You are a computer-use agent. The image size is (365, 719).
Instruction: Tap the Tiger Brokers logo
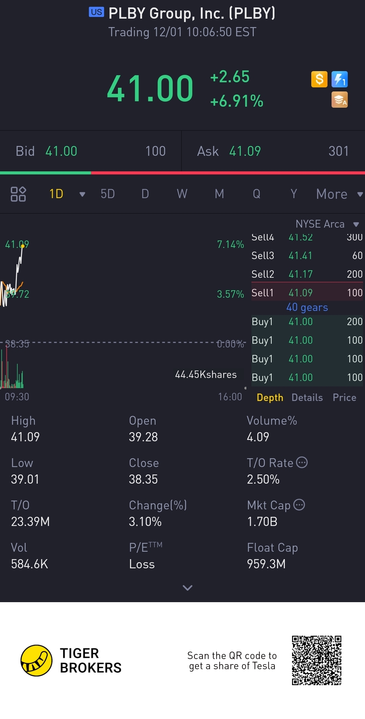(36, 660)
